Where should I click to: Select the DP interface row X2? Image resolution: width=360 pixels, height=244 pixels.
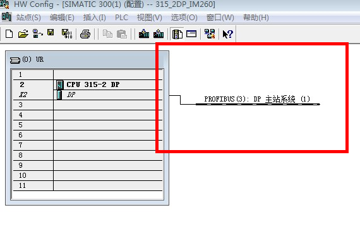coord(88,95)
